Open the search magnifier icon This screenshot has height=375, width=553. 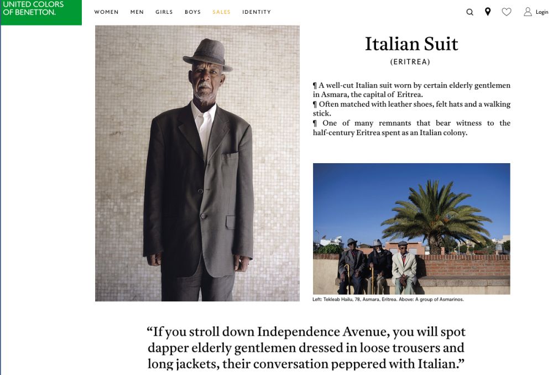(469, 12)
